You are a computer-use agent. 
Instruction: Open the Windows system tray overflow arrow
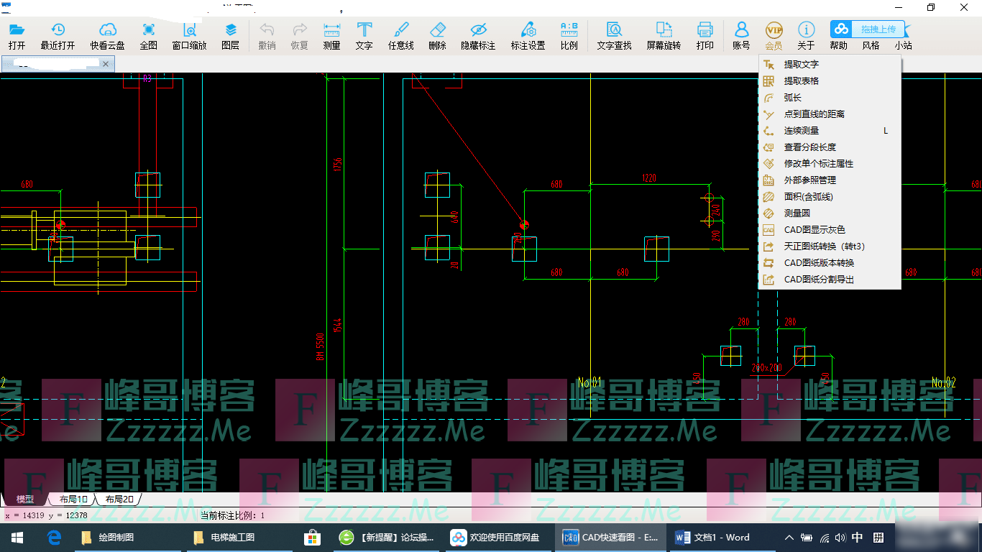(789, 538)
